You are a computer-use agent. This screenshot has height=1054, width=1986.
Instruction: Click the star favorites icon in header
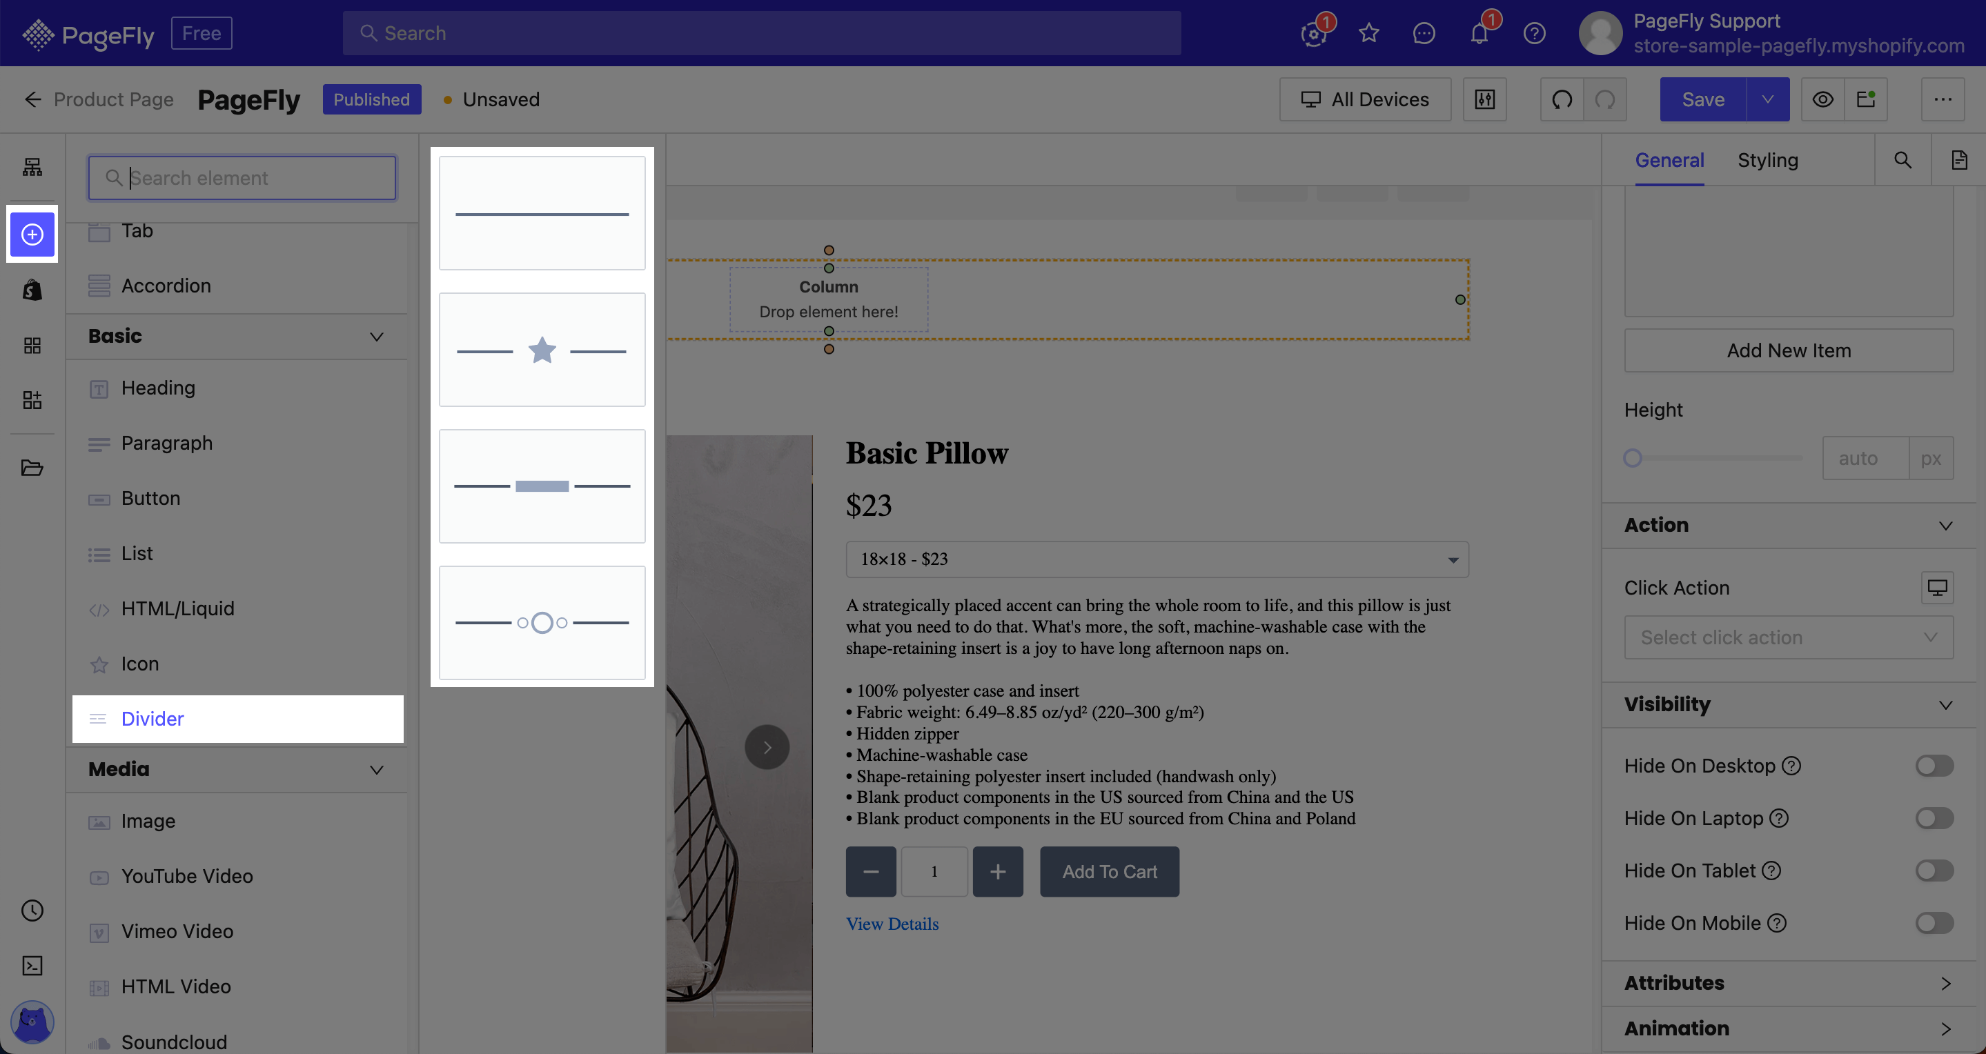click(1368, 33)
